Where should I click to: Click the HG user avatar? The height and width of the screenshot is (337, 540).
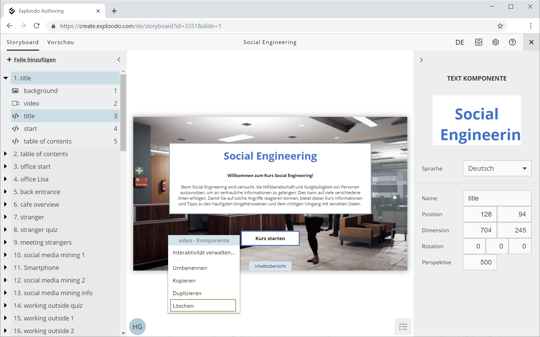point(137,327)
